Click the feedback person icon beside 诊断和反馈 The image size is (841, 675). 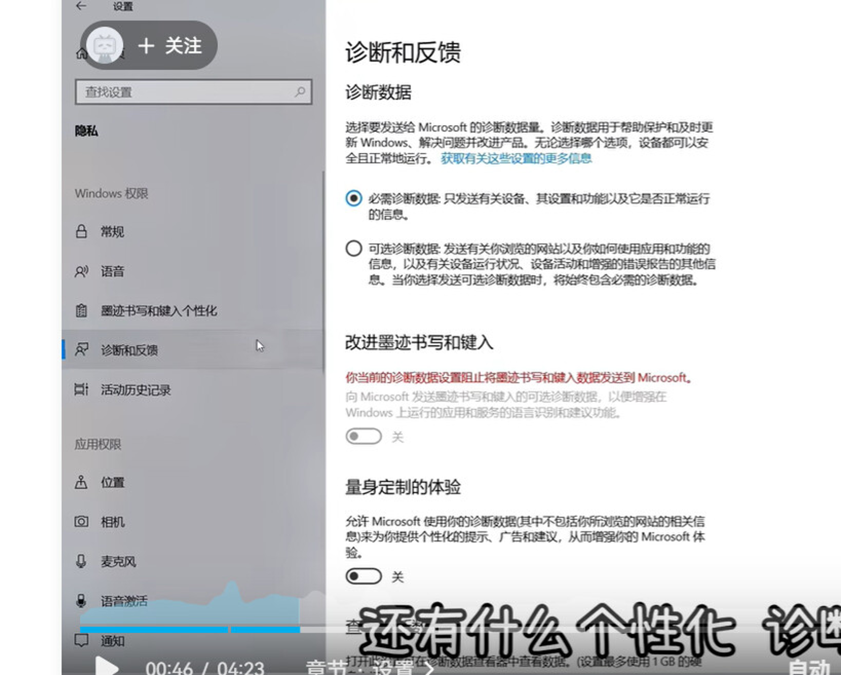[x=81, y=349]
